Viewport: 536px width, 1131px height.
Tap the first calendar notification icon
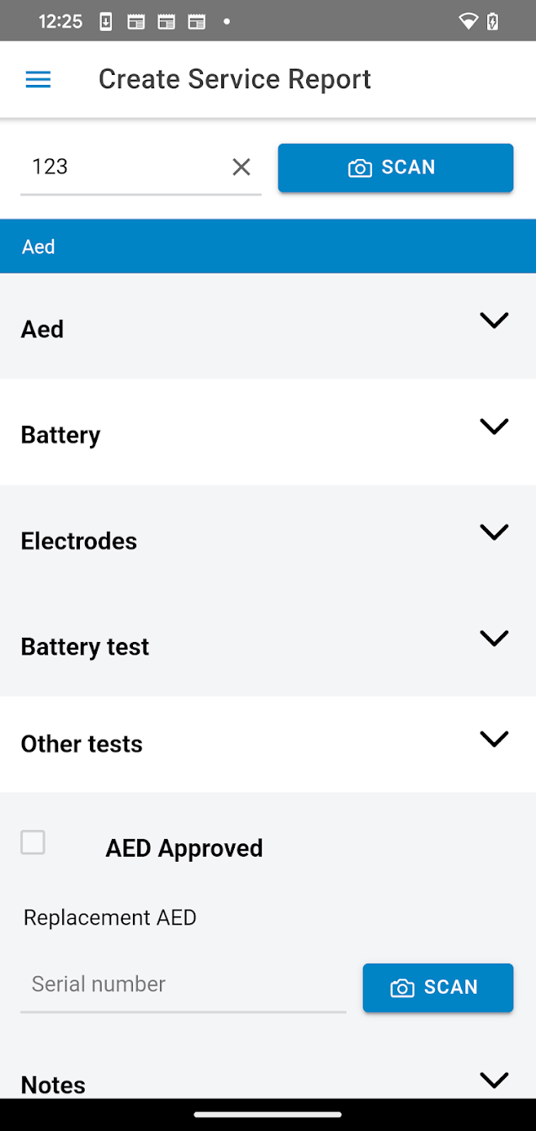[135, 22]
